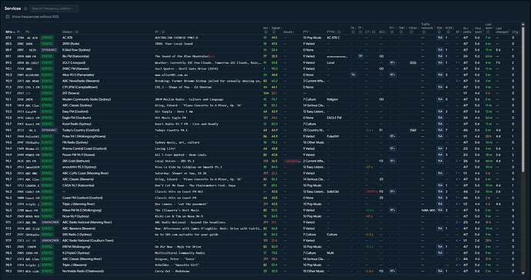This screenshot has height=280, width=531.
Task: Click the info icon under EON column header
Action: [x=448, y=32]
